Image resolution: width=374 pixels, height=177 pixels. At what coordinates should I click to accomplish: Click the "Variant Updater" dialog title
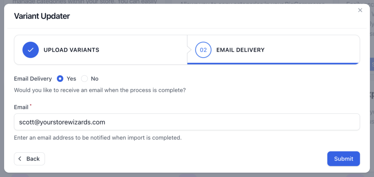tap(42, 16)
